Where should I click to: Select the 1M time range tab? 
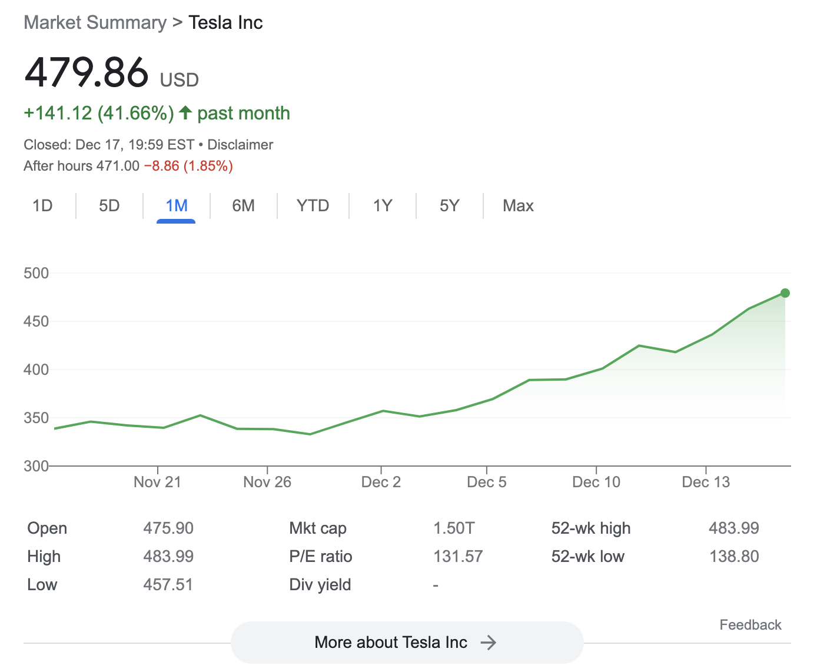(176, 206)
